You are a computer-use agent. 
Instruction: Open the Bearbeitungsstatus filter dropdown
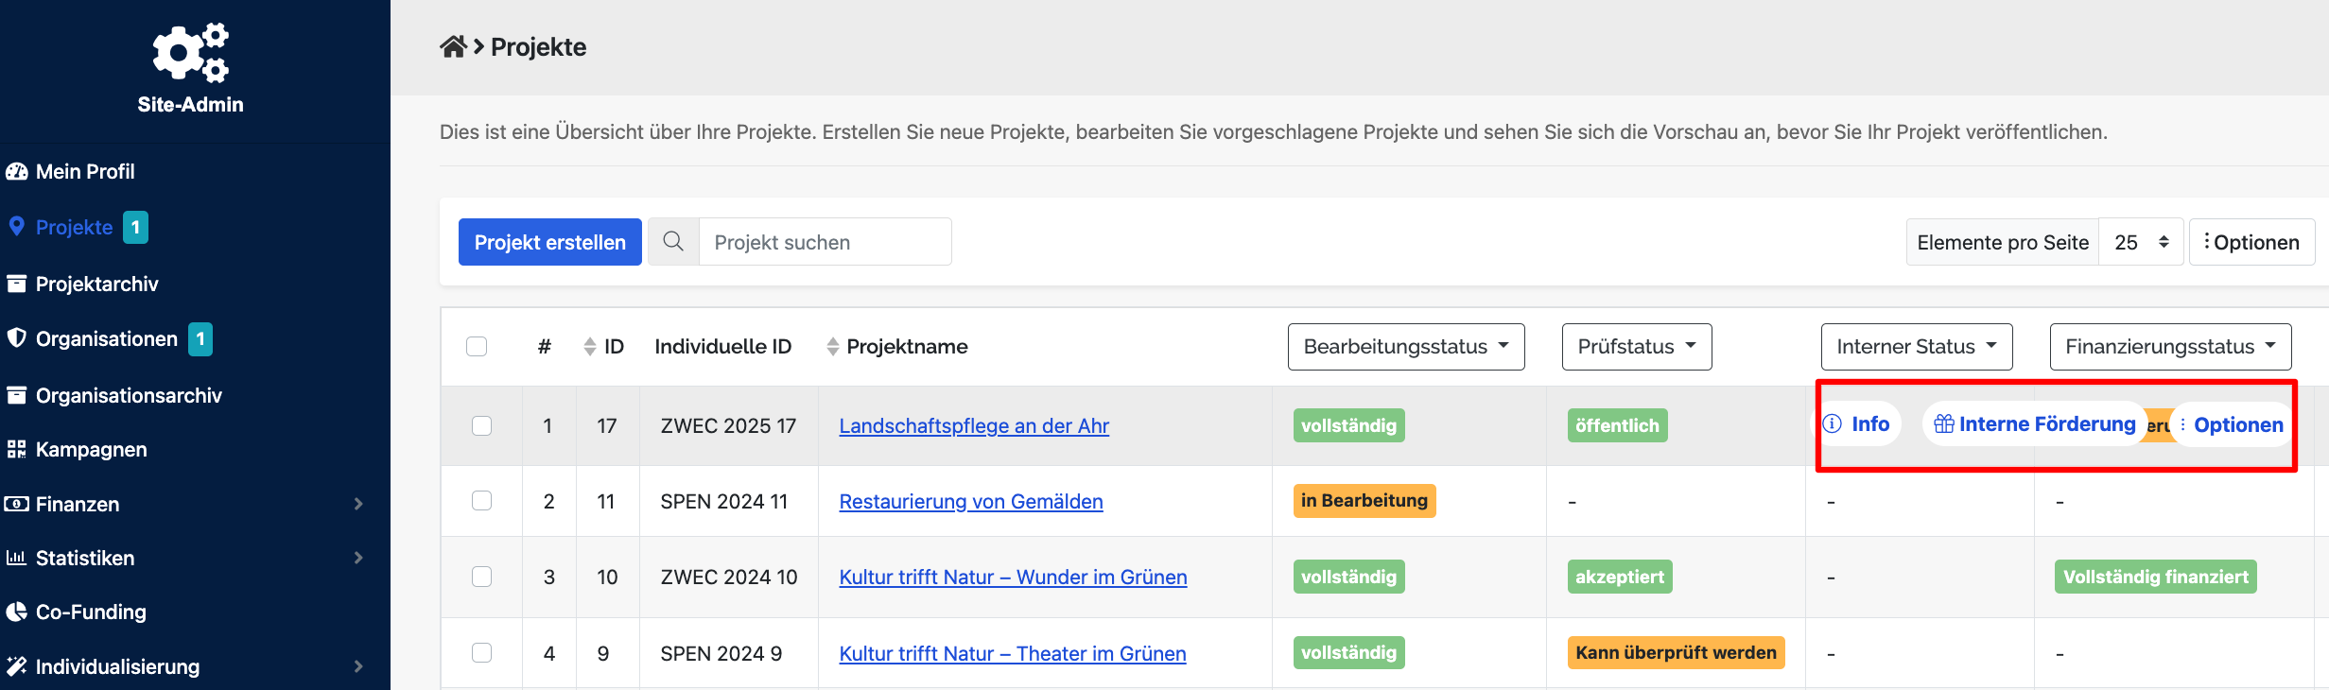coord(1405,347)
